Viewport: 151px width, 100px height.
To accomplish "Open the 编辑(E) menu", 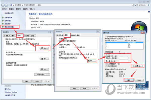I will coord(11,9).
